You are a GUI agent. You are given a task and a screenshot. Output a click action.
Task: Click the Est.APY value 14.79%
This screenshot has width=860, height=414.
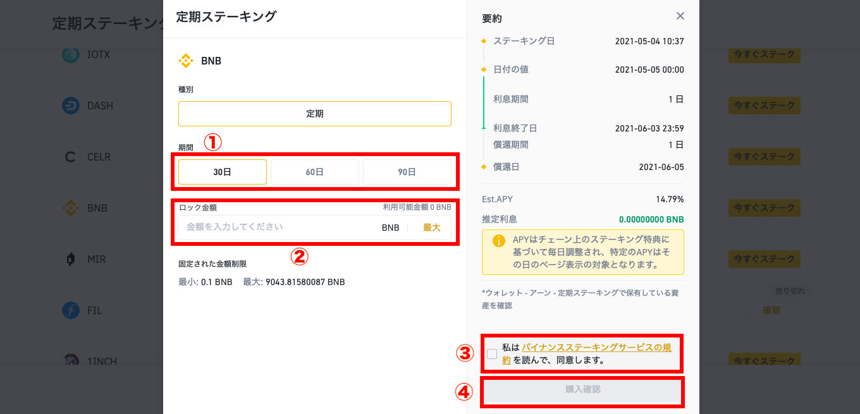670,199
